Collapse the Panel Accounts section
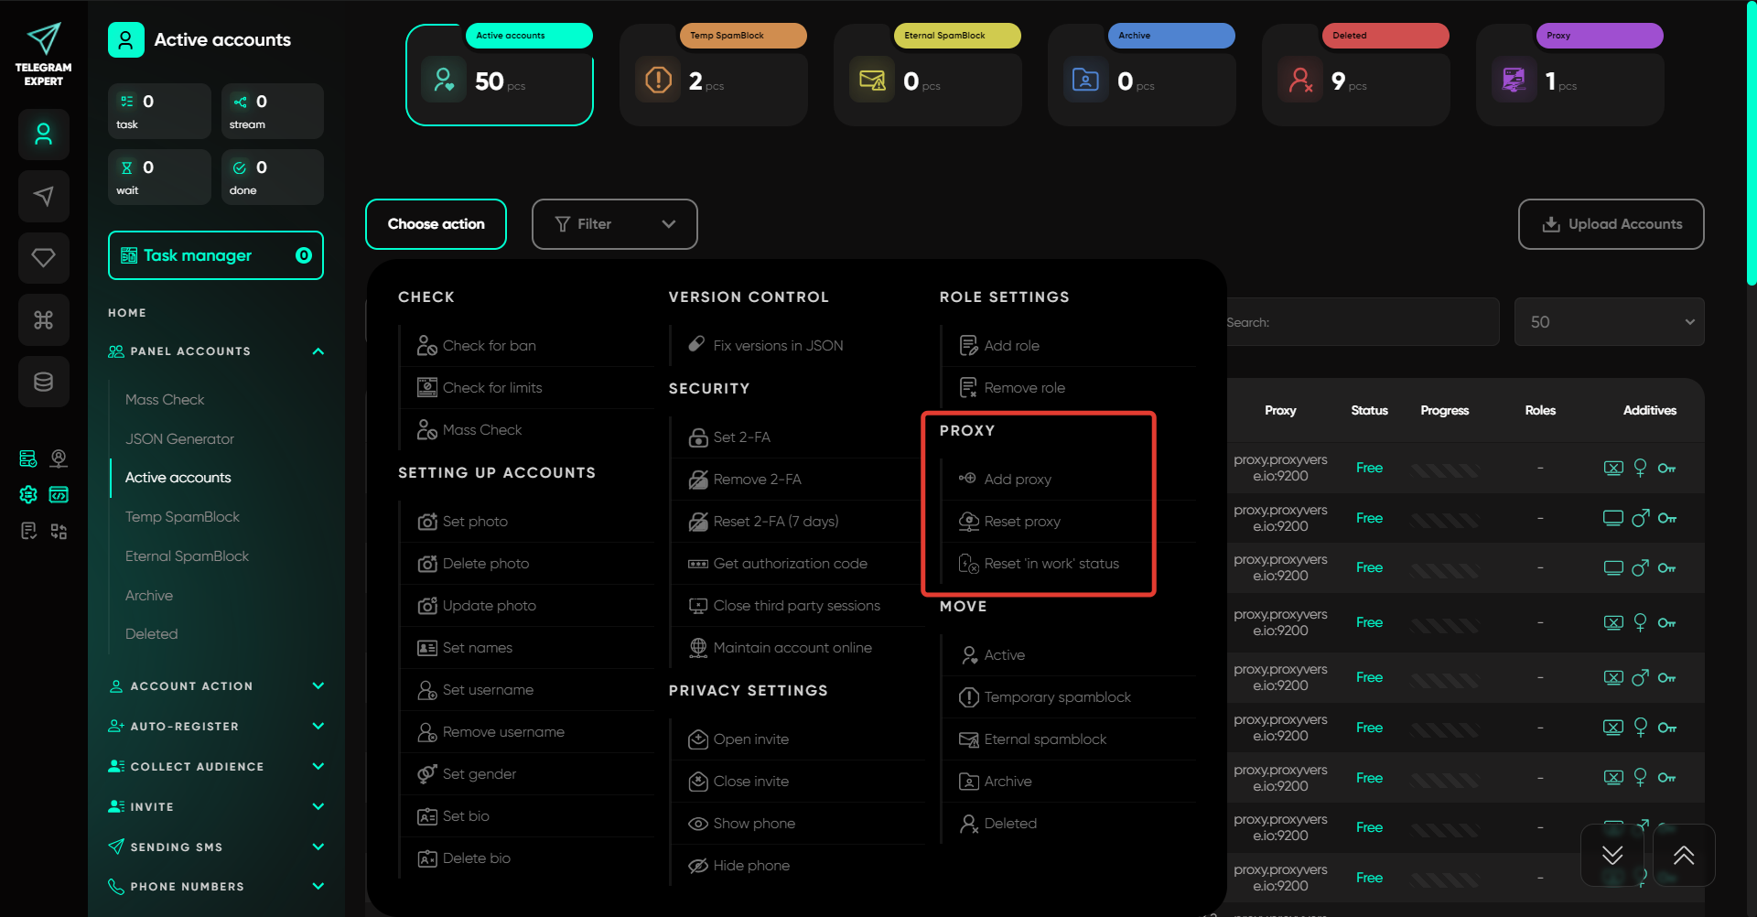1757x917 pixels. [x=318, y=351]
